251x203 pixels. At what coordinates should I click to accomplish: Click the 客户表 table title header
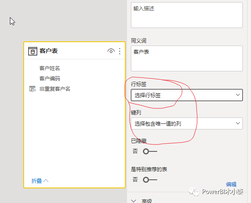pos(49,51)
